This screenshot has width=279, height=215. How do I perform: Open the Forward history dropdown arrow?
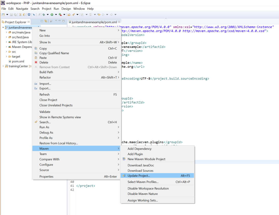pyautogui.click(x=115, y=15)
